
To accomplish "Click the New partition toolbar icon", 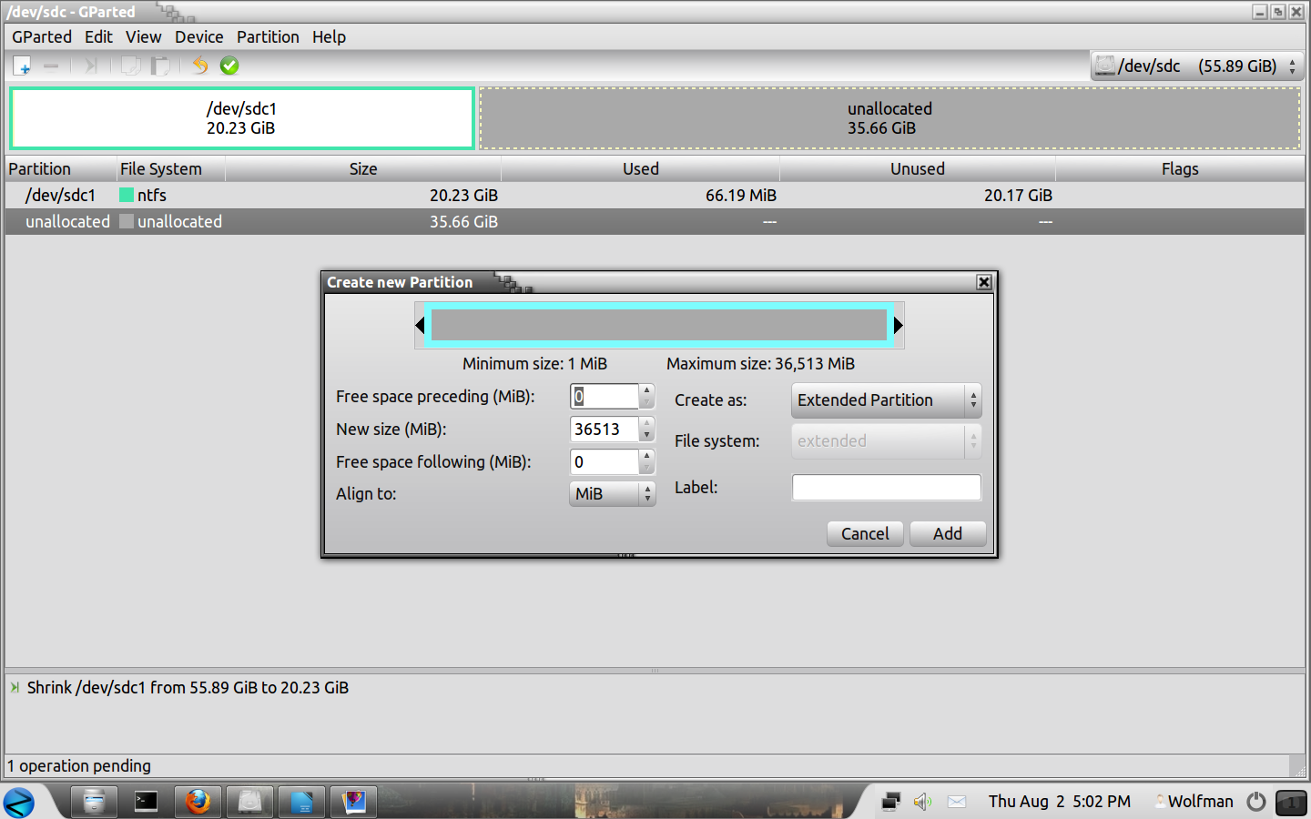I will click(23, 66).
